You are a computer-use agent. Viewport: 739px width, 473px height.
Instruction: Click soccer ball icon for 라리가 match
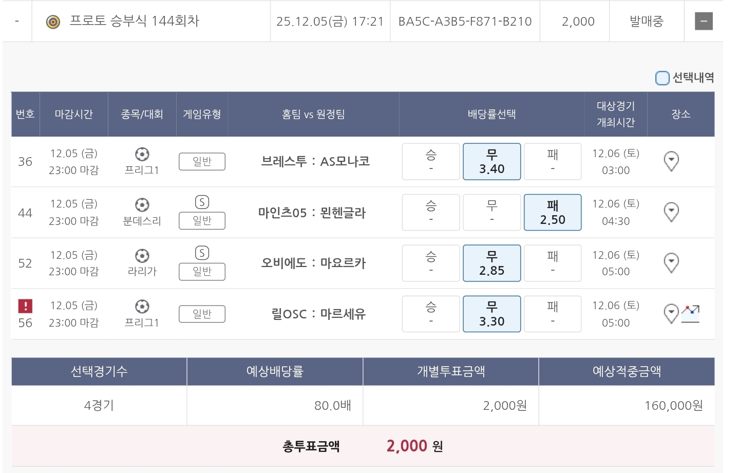tap(142, 256)
